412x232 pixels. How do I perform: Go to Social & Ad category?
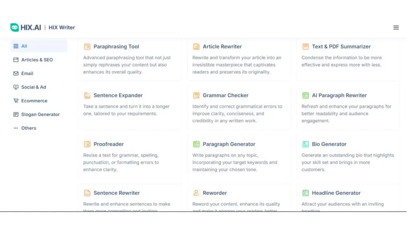click(x=33, y=87)
